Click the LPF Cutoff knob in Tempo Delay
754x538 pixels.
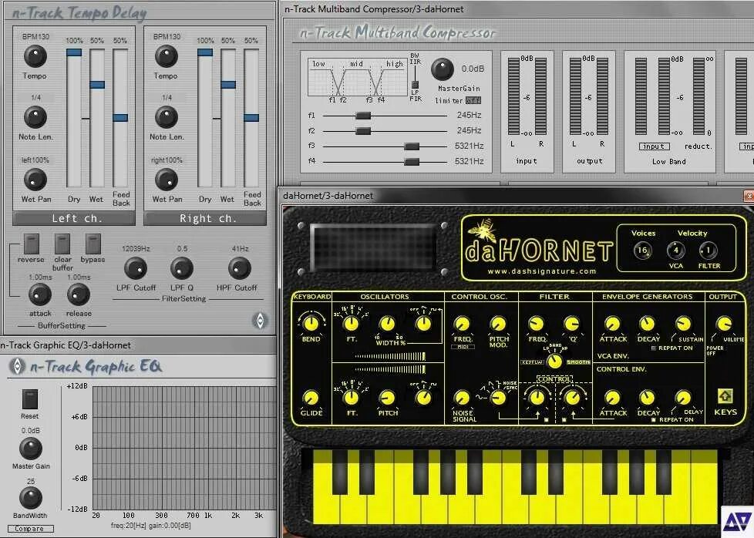click(x=136, y=268)
